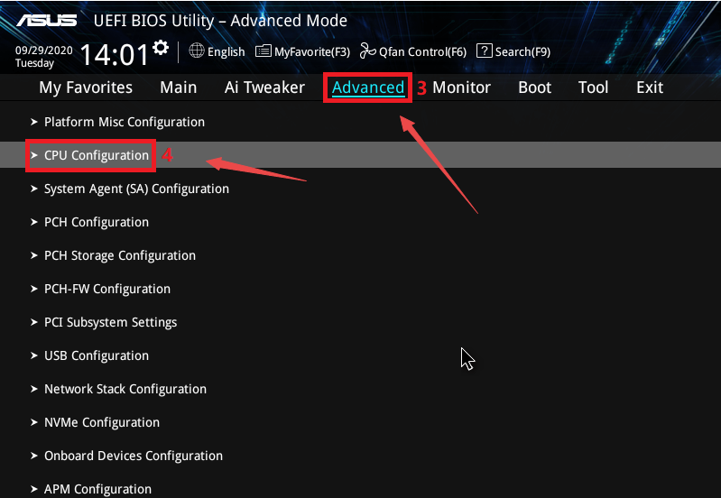Click the Qfan Control fan icon
721x498 pixels.
tap(367, 51)
